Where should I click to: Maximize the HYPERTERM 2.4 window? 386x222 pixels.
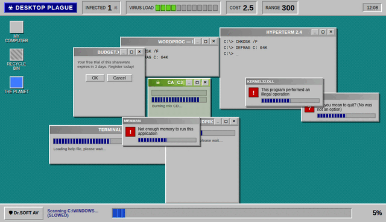pos(323,32)
